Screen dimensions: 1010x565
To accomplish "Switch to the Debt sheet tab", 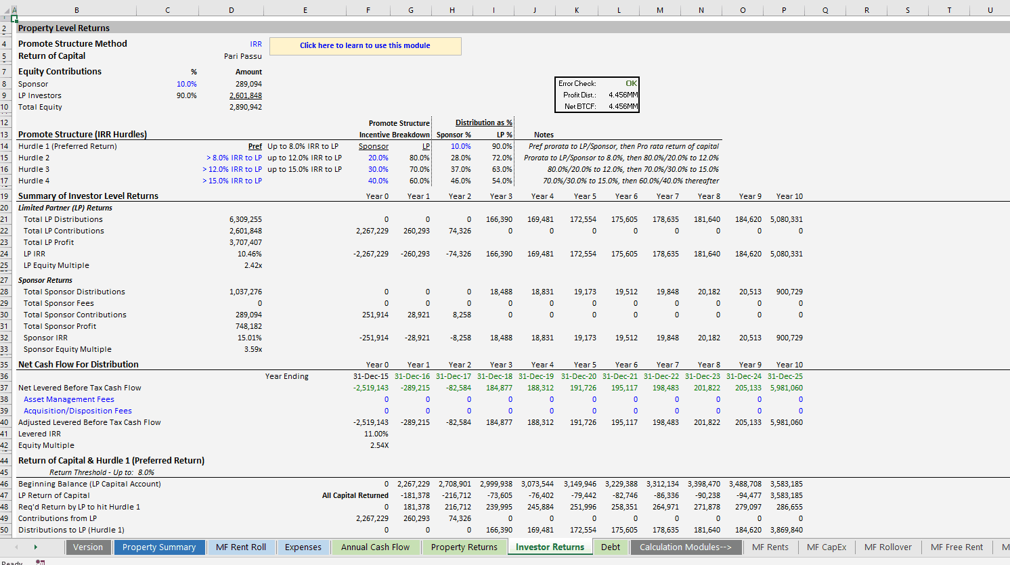I will [x=610, y=547].
